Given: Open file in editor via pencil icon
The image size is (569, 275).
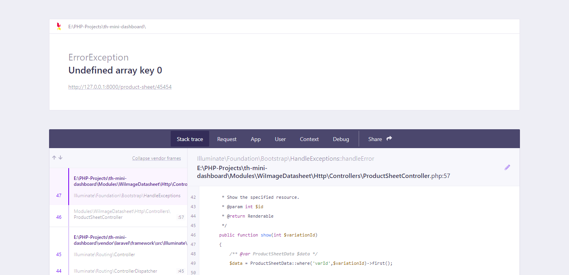Looking at the screenshot, I should pyautogui.click(x=507, y=167).
